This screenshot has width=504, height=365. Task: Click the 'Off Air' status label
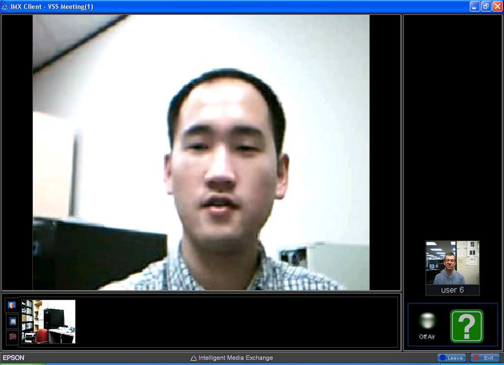[x=427, y=337]
